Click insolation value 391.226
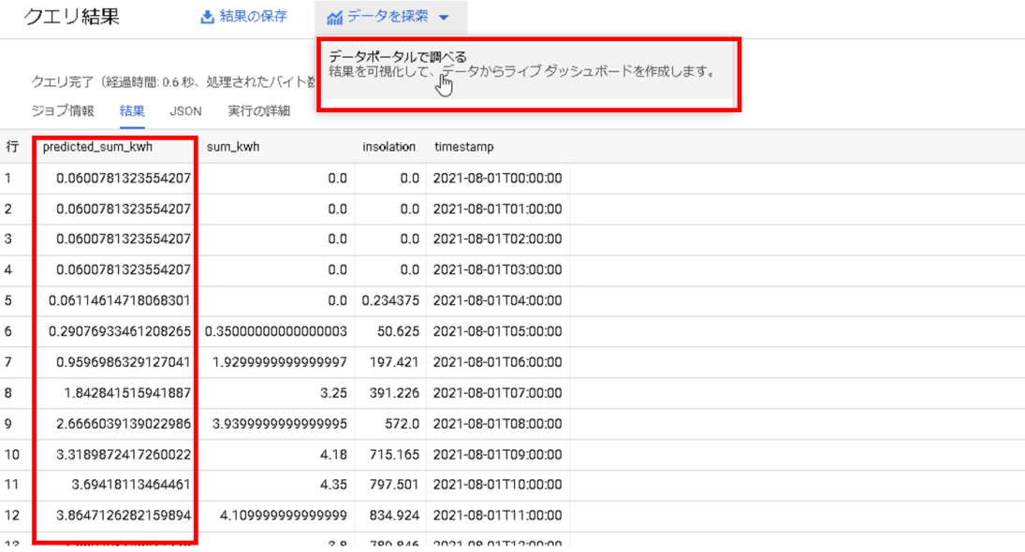 [394, 393]
